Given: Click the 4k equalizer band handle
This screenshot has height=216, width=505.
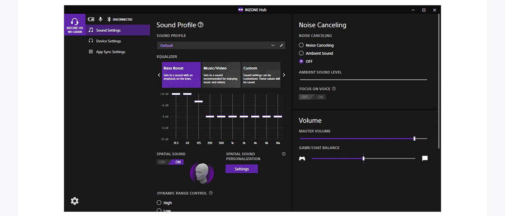Looking at the screenshot, I should [255, 117].
